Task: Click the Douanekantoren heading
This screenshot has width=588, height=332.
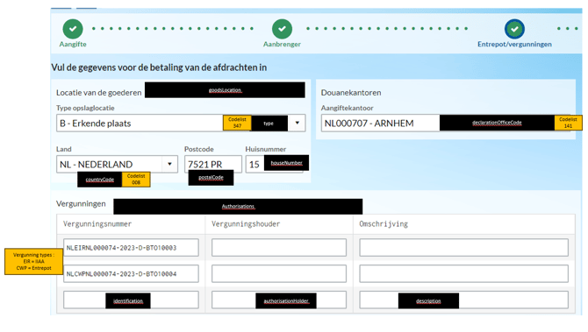Action: click(351, 93)
